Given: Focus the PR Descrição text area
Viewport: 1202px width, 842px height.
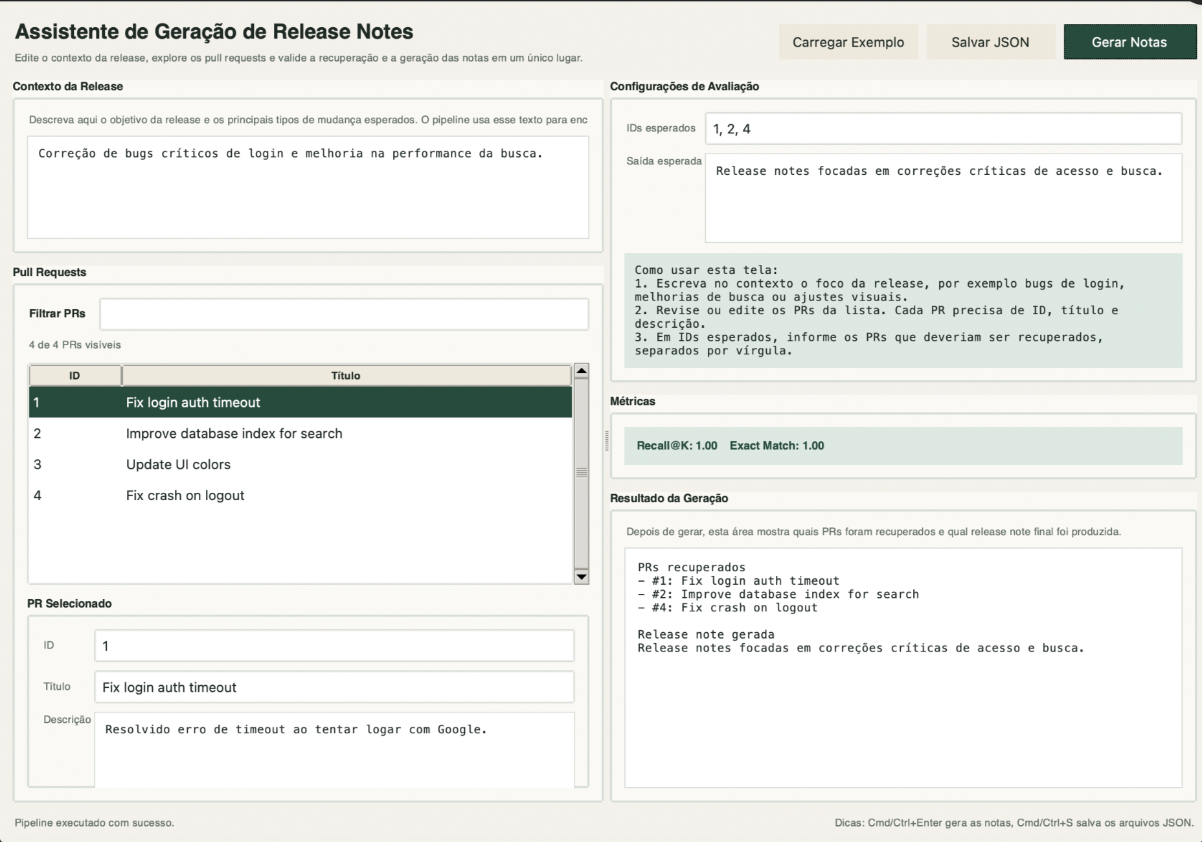Looking at the screenshot, I should [334, 750].
